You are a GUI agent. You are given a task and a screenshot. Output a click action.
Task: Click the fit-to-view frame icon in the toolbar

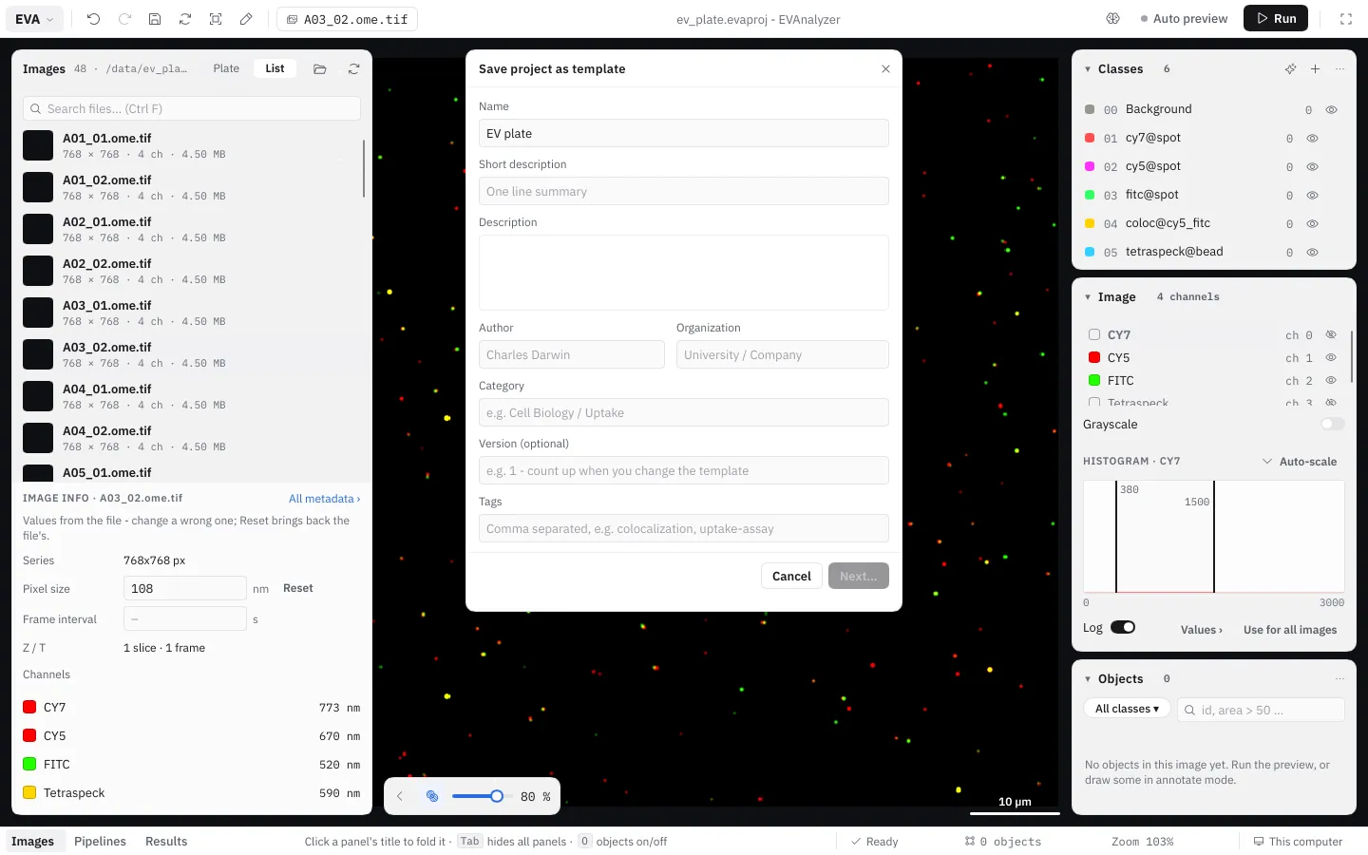[x=216, y=19]
